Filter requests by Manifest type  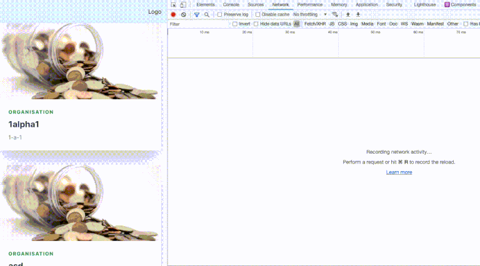coord(435,24)
